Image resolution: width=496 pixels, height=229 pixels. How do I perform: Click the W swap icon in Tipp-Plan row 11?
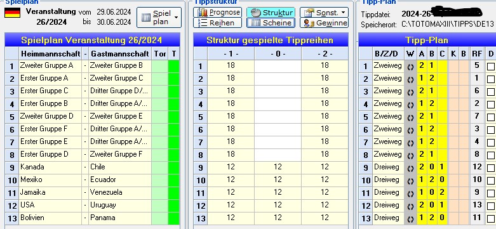[411, 193]
